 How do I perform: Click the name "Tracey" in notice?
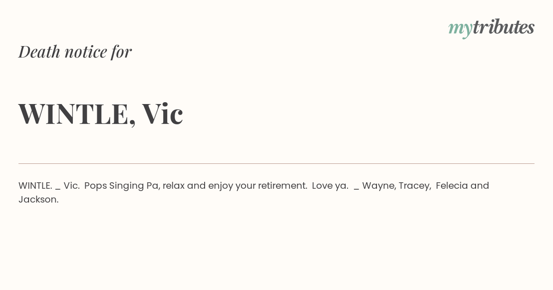point(414,186)
